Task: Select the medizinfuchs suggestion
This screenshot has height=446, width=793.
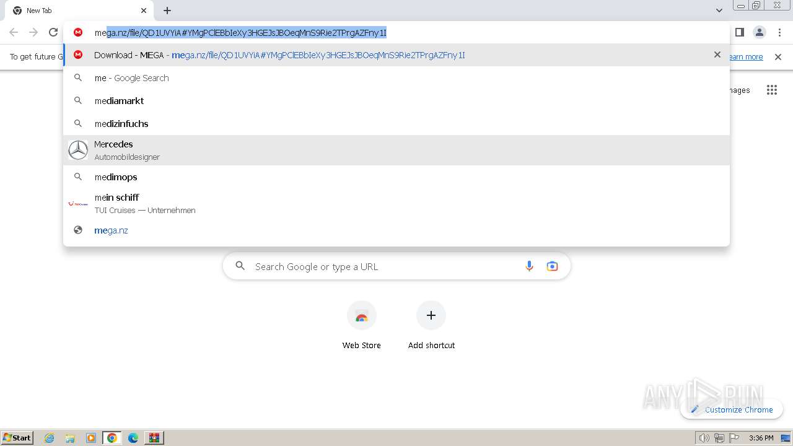Action: (x=396, y=123)
